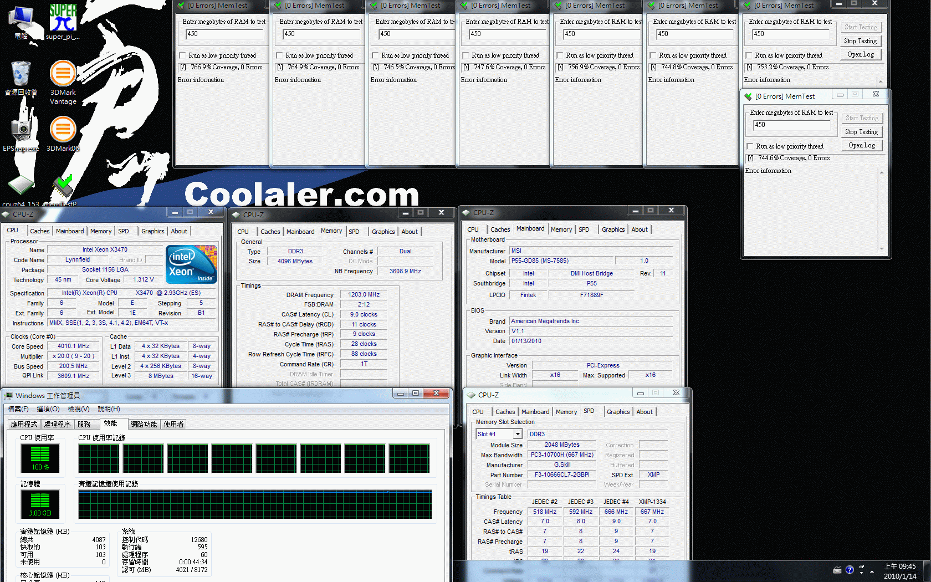
Task: Open the super_pi desktop shortcut
Action: [63, 21]
